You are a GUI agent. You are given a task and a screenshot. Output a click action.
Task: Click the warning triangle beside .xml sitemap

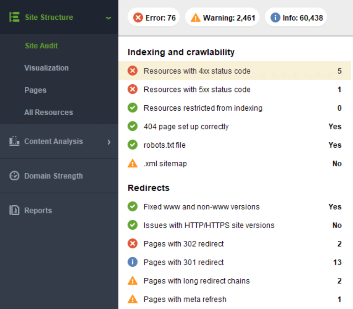click(x=133, y=163)
